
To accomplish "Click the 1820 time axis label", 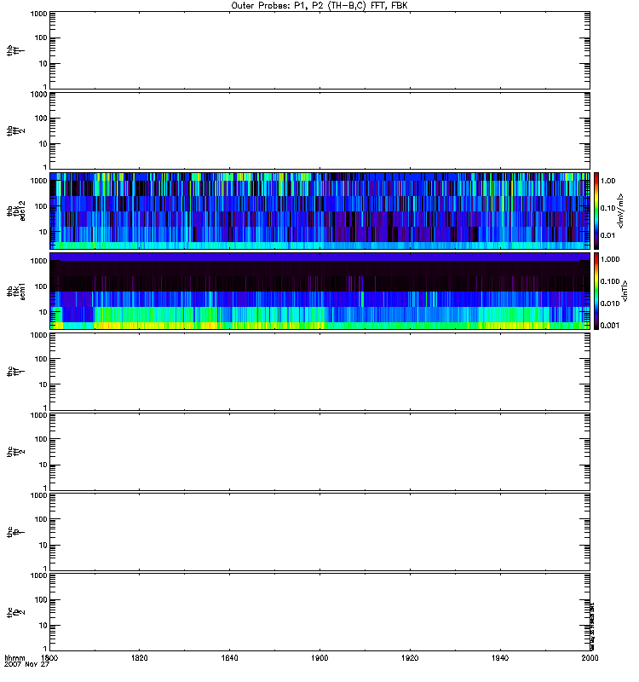I will [140, 659].
